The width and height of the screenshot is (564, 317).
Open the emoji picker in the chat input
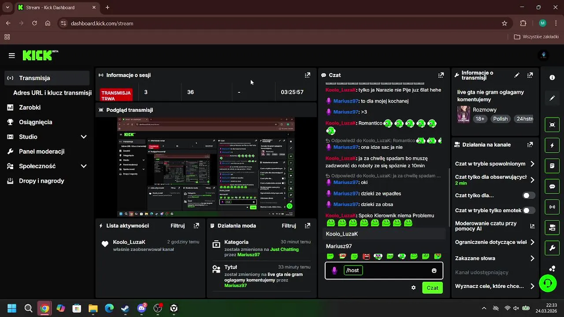pos(434,271)
